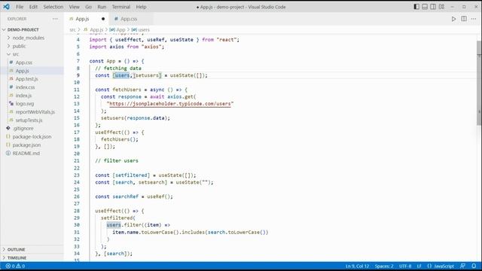Click the unsaved dot on App.js tab
The height and width of the screenshot is (271, 482).
click(x=103, y=19)
